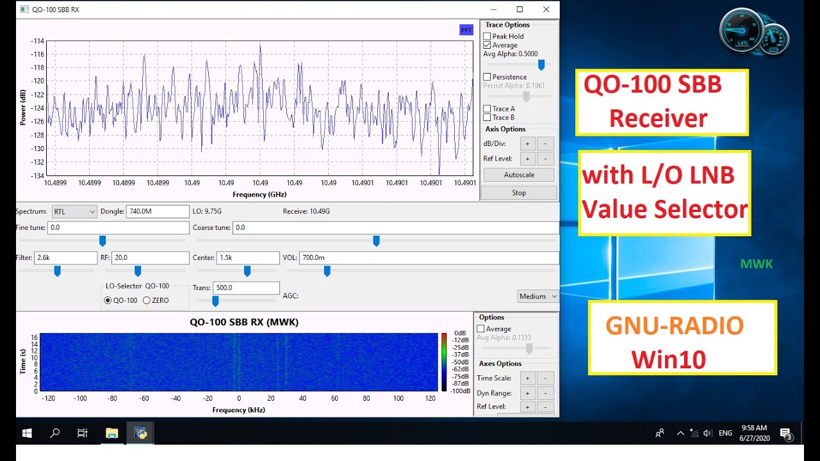Click the VOL 700.0m input field
Image resolution: width=820 pixels, height=461 pixels.
[x=429, y=257]
